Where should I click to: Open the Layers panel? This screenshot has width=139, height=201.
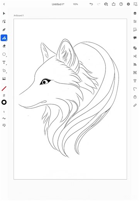[135, 13]
